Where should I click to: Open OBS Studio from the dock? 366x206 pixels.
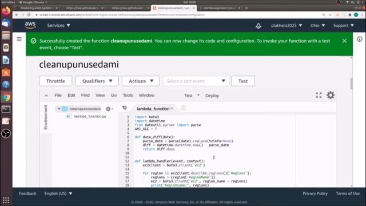(x=6, y=133)
